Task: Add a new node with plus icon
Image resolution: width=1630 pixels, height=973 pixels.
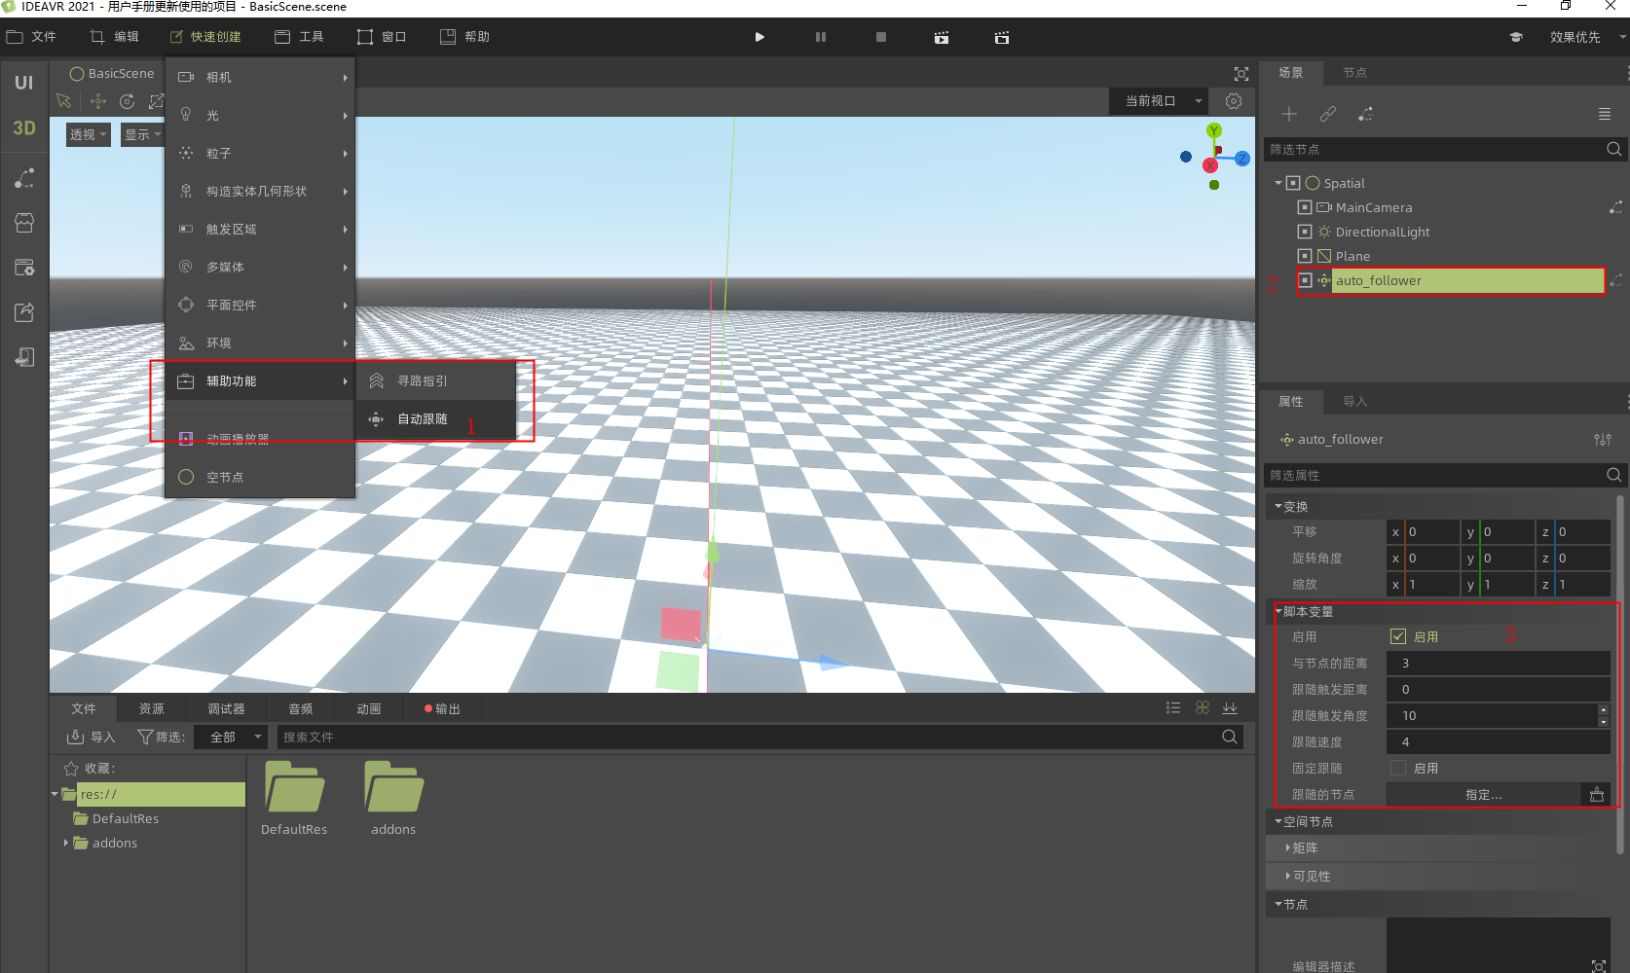Action: (x=1289, y=115)
